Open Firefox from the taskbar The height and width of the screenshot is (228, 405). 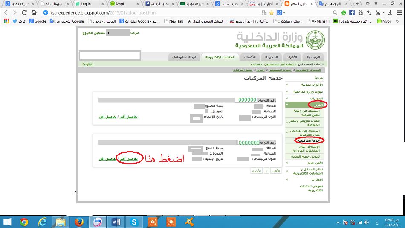coord(78,221)
